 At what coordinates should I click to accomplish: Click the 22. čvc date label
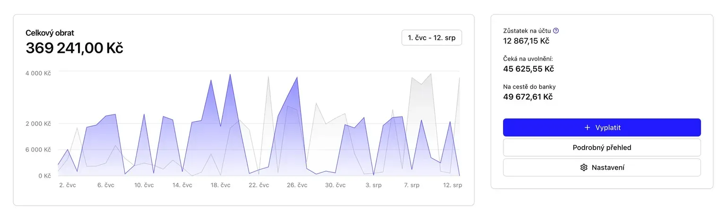click(259, 185)
